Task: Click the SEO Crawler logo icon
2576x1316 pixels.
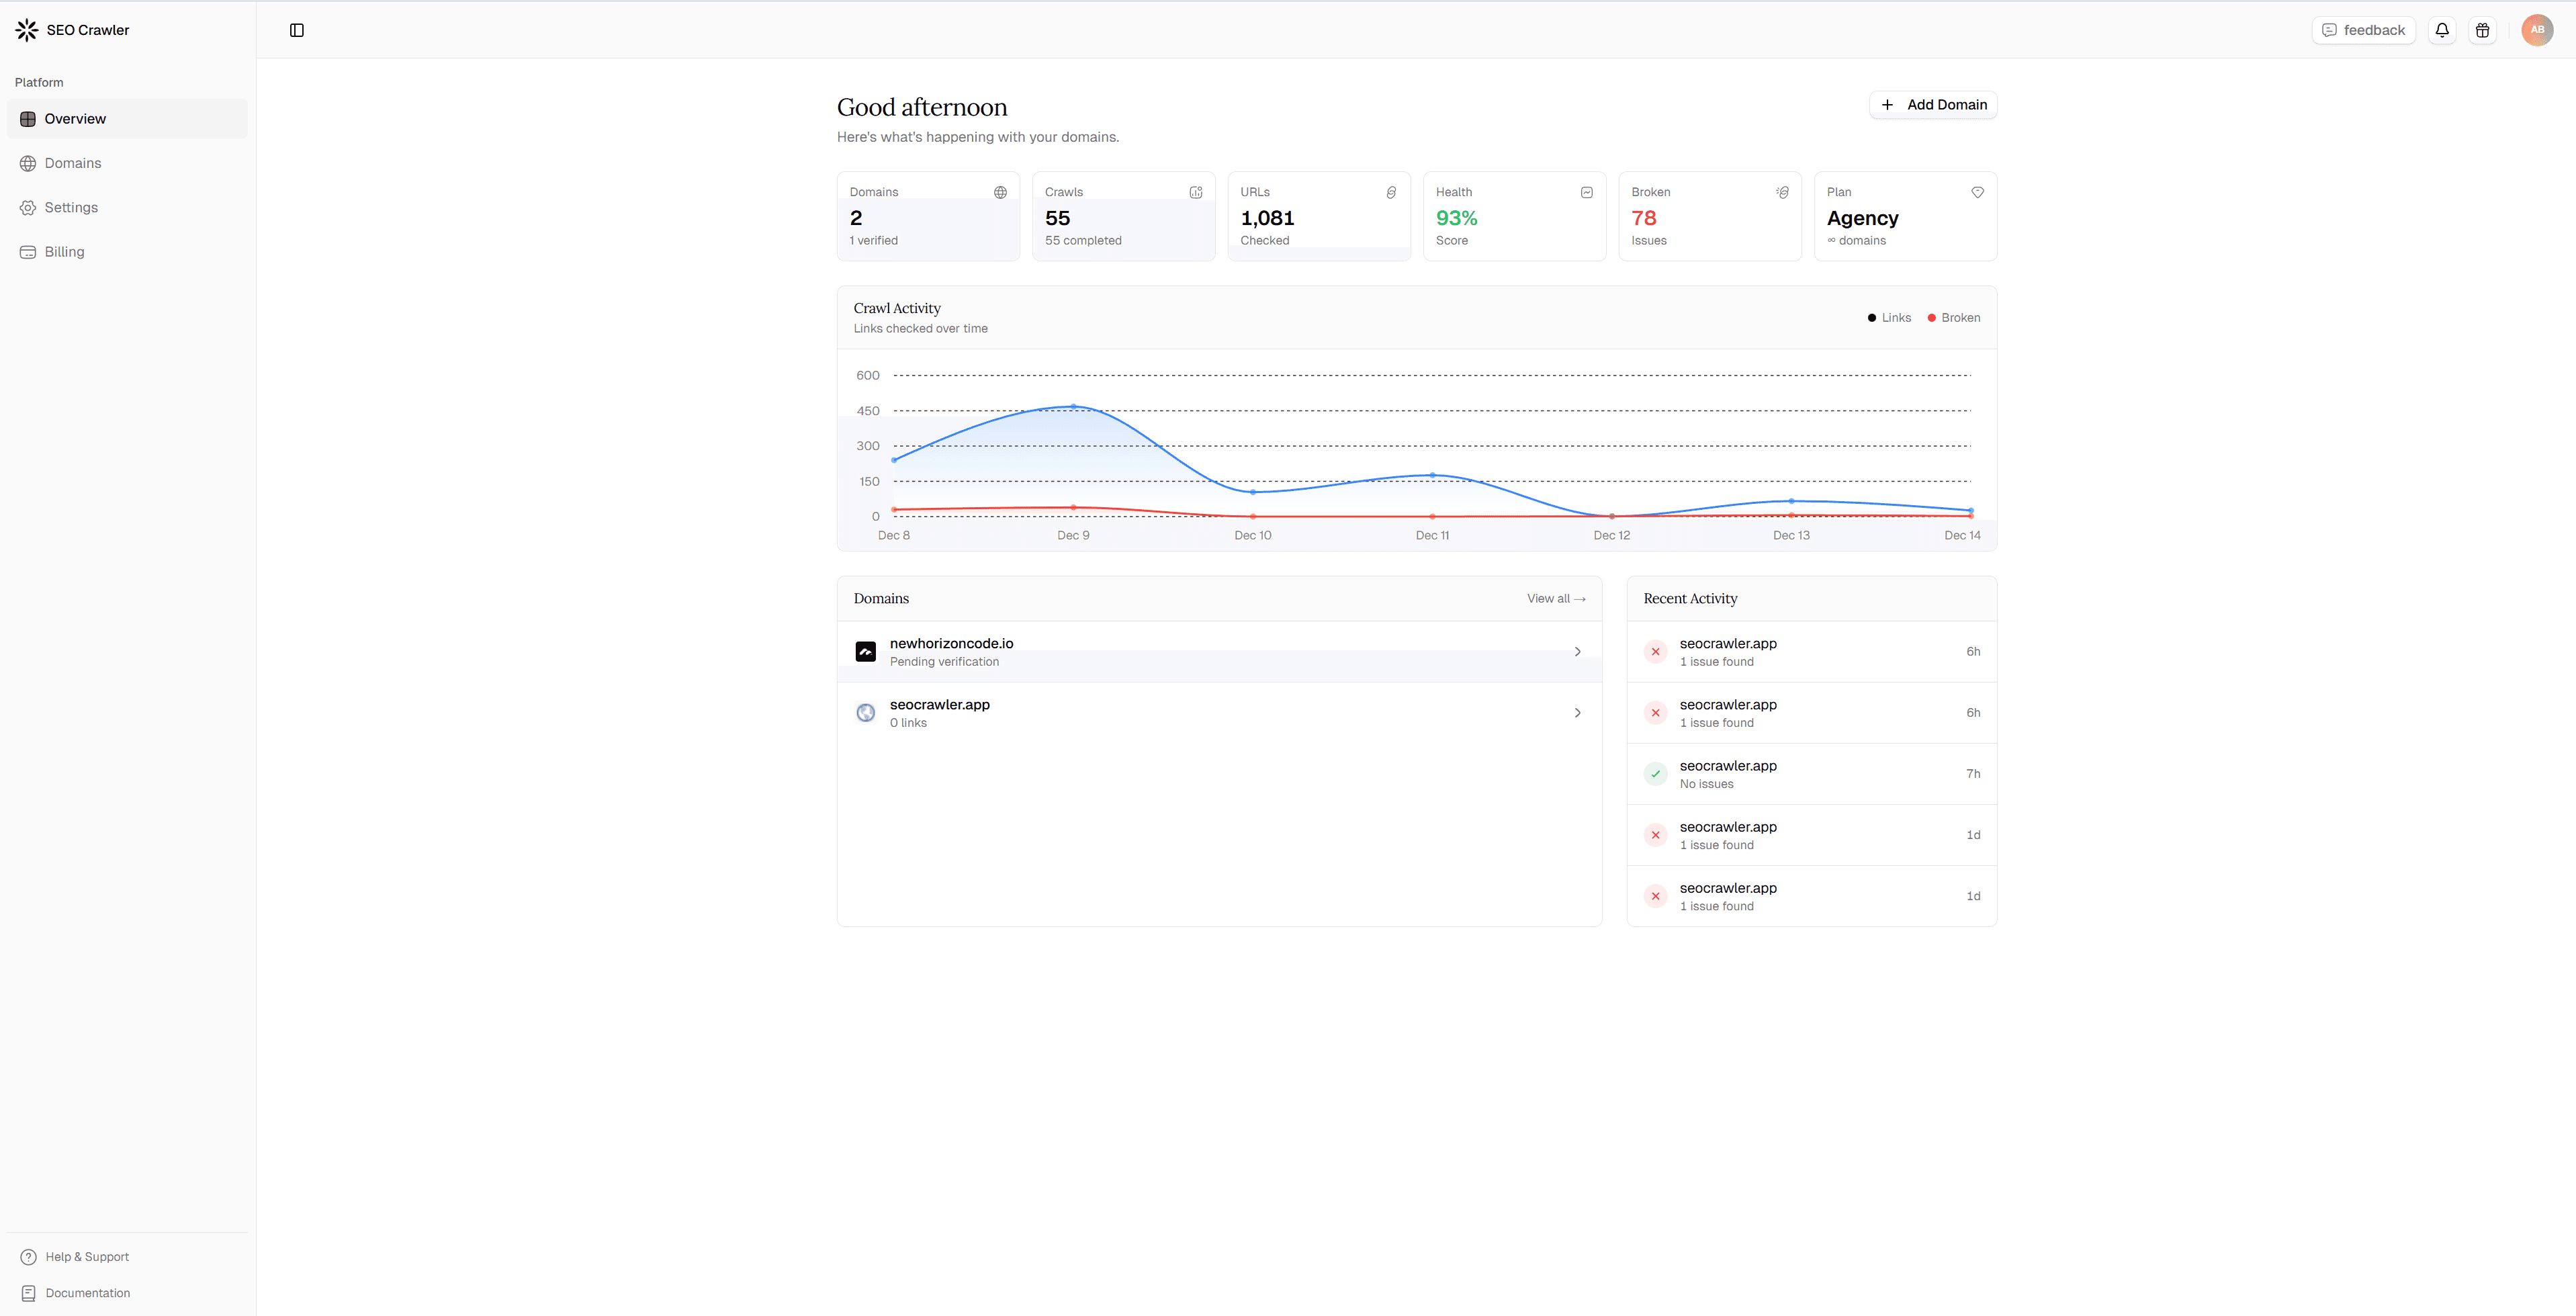Action: click(26, 29)
